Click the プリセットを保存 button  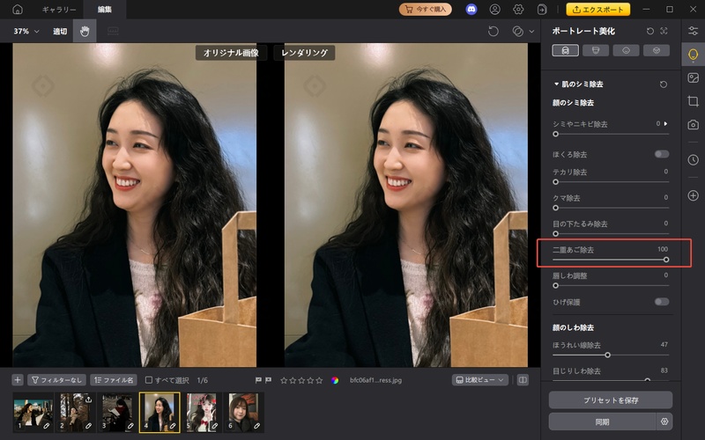coord(610,400)
